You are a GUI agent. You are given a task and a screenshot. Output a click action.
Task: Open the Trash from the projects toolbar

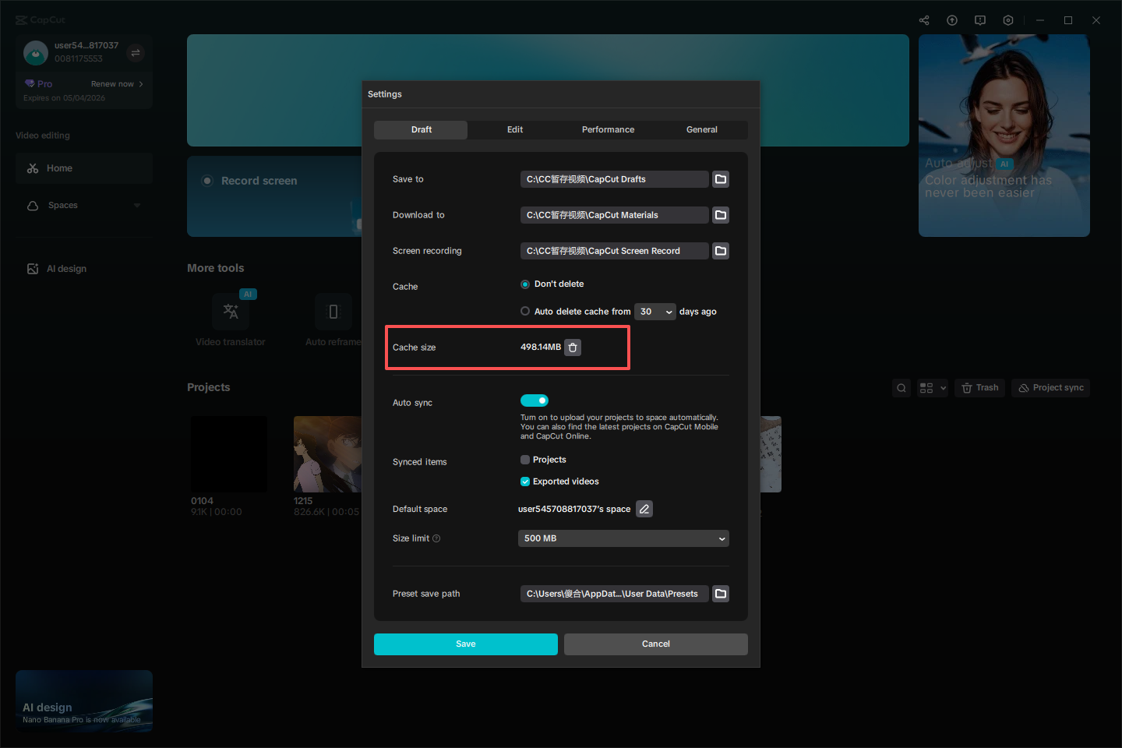tap(979, 387)
